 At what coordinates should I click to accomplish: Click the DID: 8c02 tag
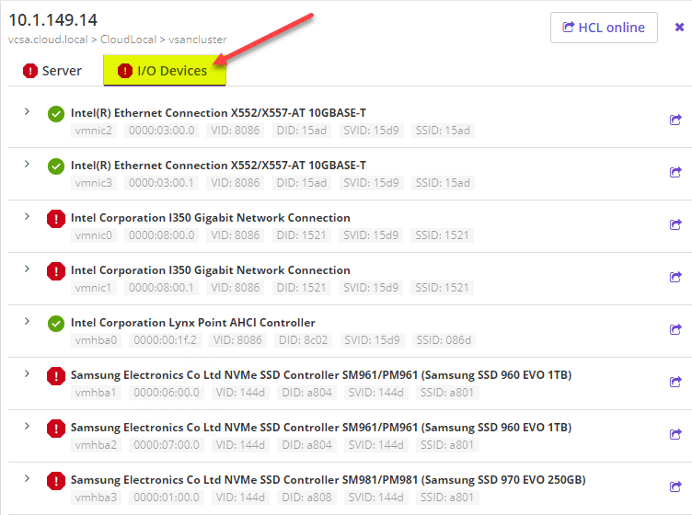click(x=303, y=340)
